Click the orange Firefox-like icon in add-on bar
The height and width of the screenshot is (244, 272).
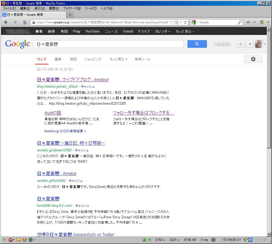[25, 240]
